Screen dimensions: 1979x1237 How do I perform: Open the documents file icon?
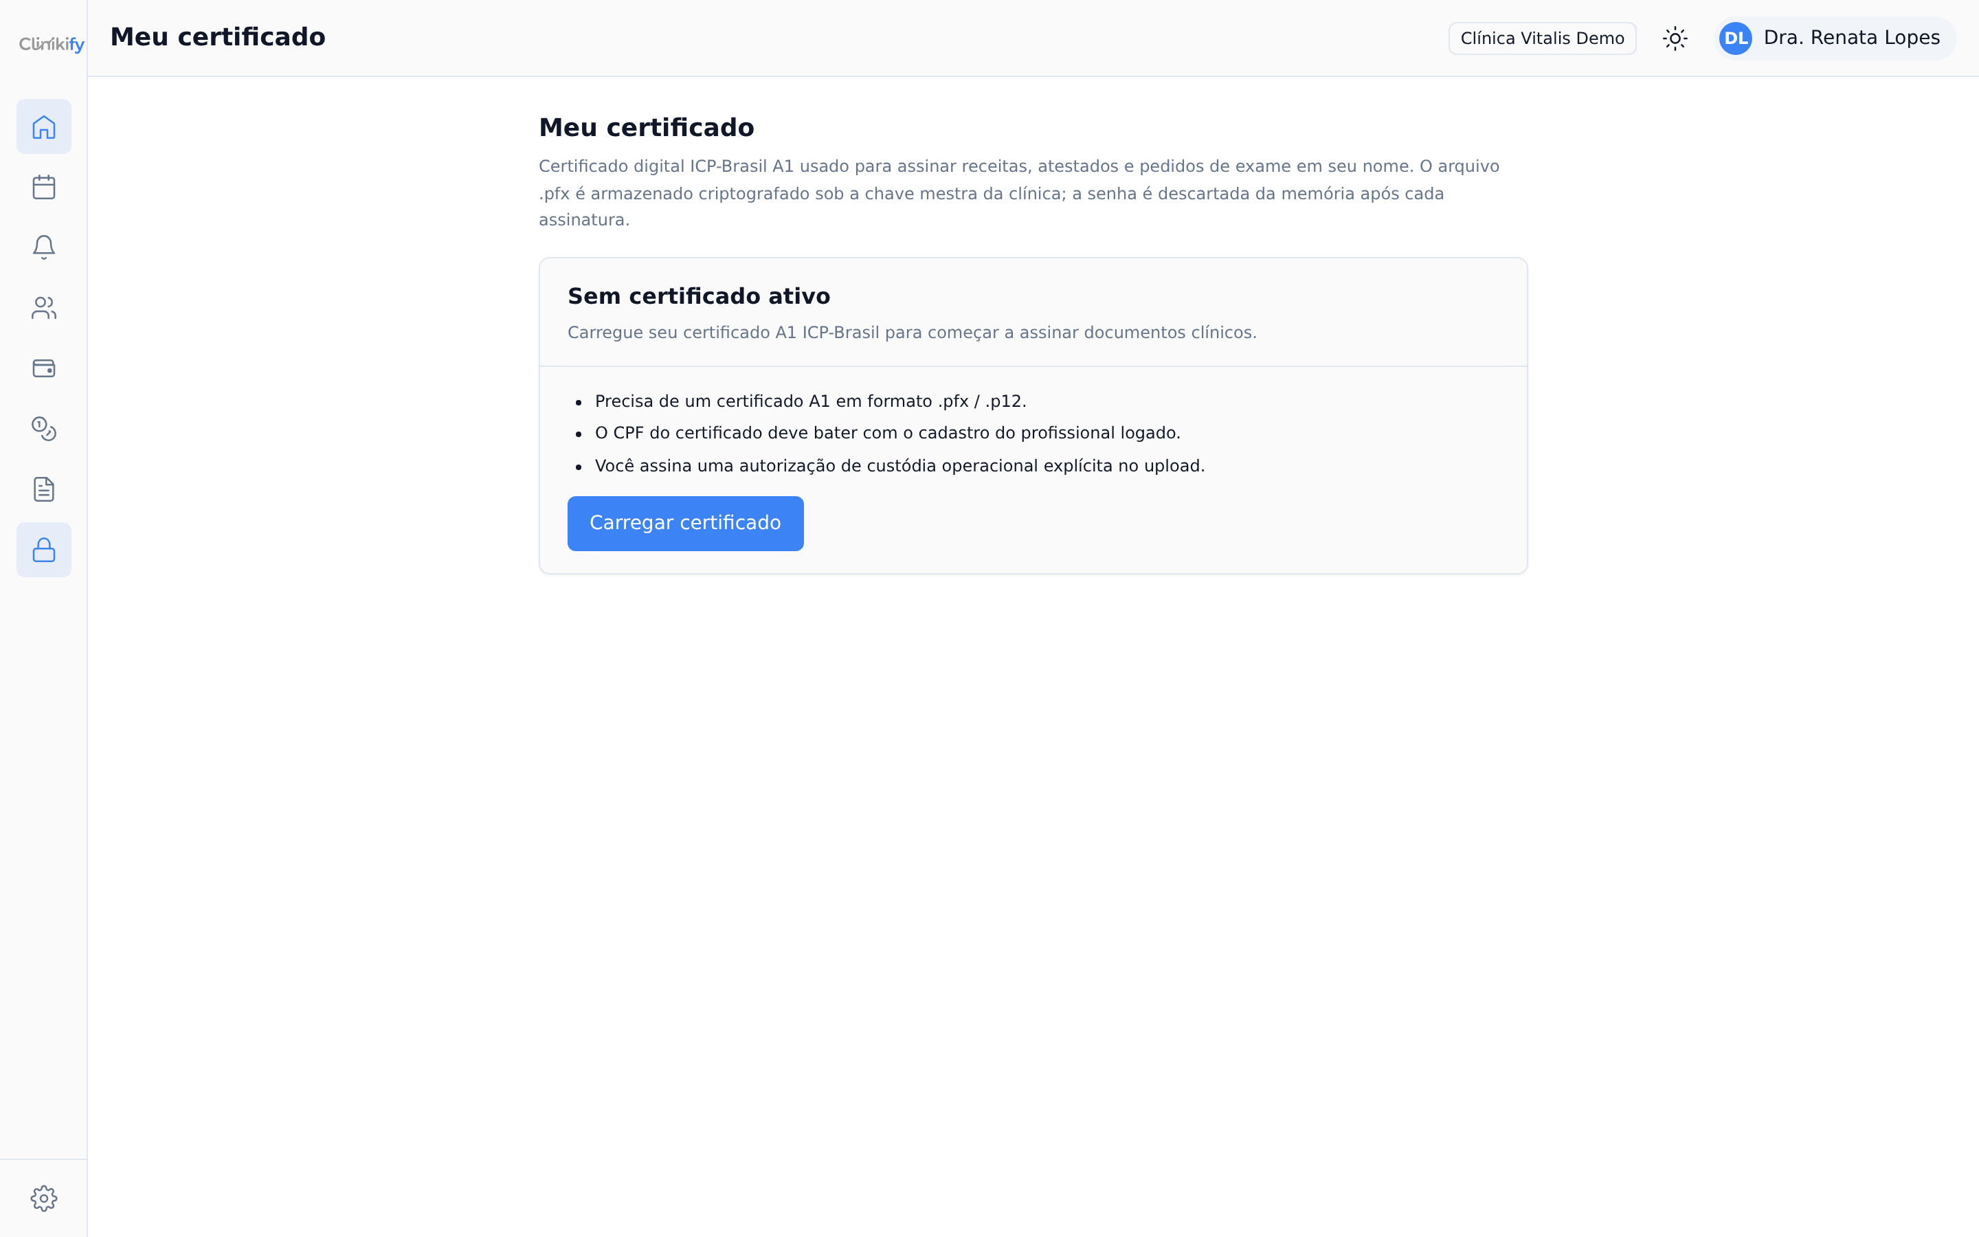(44, 489)
